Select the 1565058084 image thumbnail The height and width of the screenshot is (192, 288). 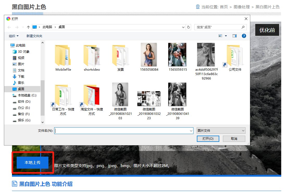tap(149, 55)
